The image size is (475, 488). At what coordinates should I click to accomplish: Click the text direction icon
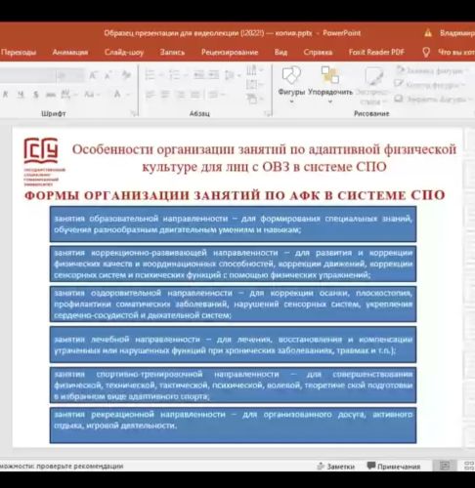click(x=251, y=70)
